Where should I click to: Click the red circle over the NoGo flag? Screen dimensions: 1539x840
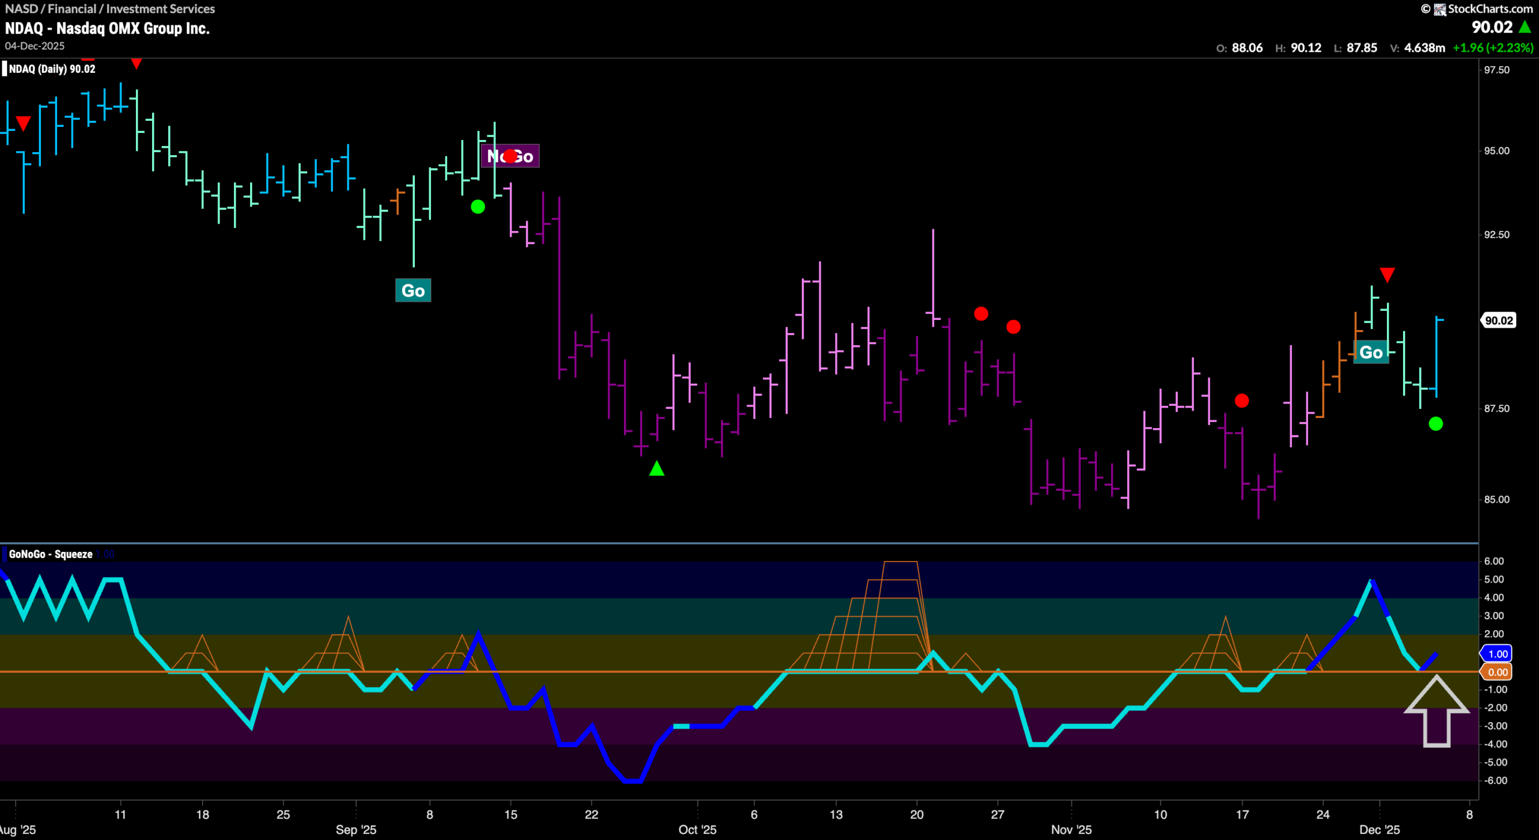coord(510,155)
